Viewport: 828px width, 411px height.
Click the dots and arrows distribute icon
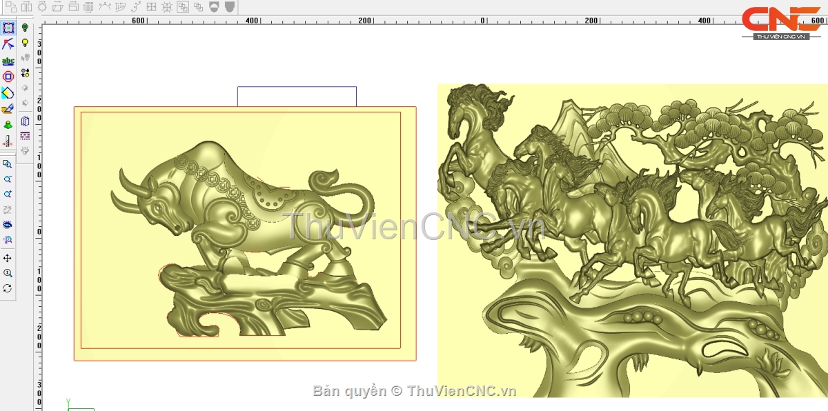26,72
